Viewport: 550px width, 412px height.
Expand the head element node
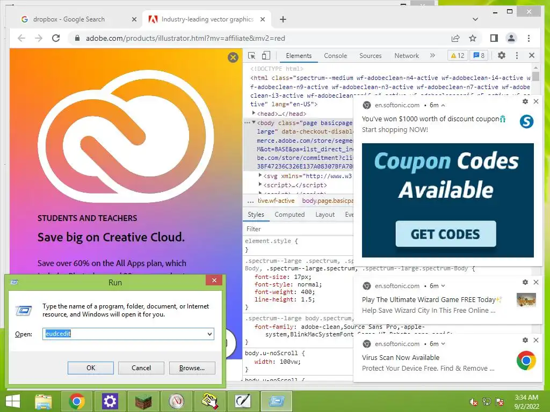pyautogui.click(x=254, y=113)
